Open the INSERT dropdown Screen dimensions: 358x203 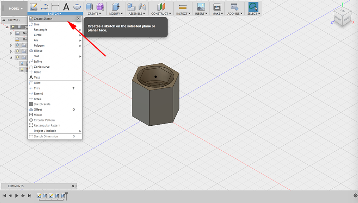tap(201, 14)
